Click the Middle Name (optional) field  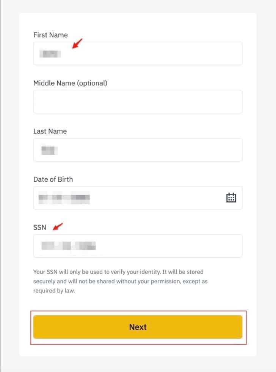pos(138,101)
